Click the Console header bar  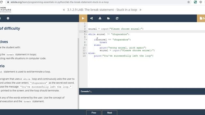click(x=142, y=91)
